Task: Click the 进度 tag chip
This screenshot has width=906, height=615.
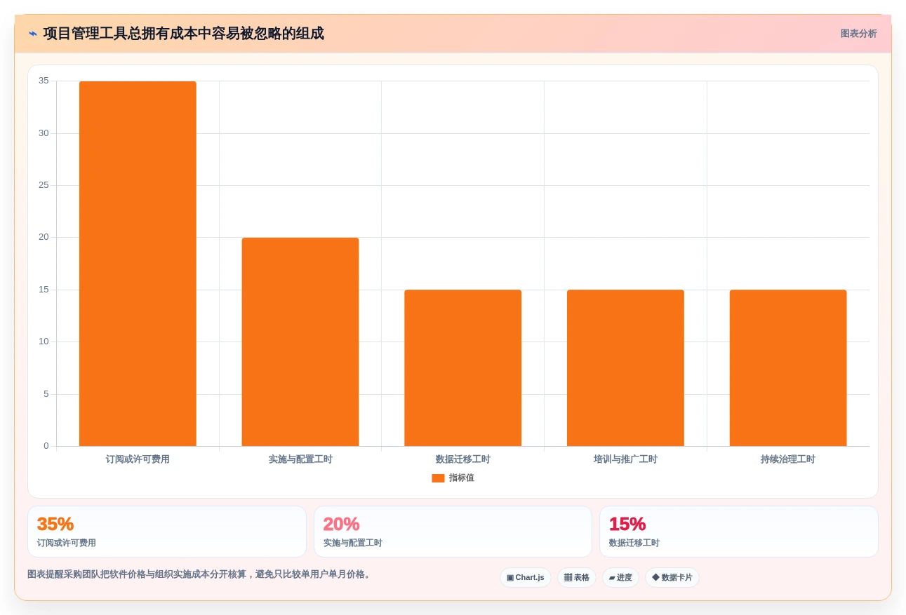Action: click(x=620, y=578)
